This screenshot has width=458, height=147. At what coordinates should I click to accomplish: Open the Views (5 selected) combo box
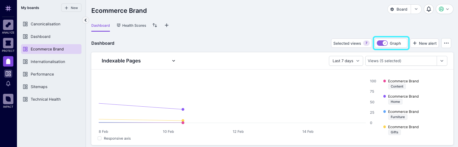coord(406,61)
